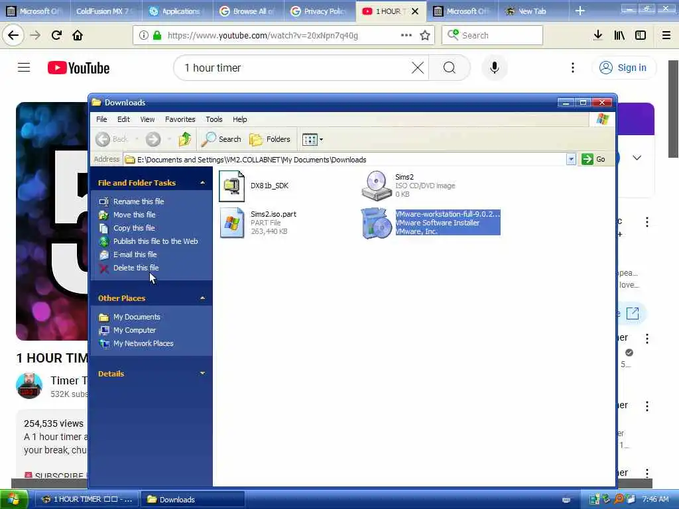Open the Tools menu
Viewport: 679px width, 509px height.
[x=214, y=119]
